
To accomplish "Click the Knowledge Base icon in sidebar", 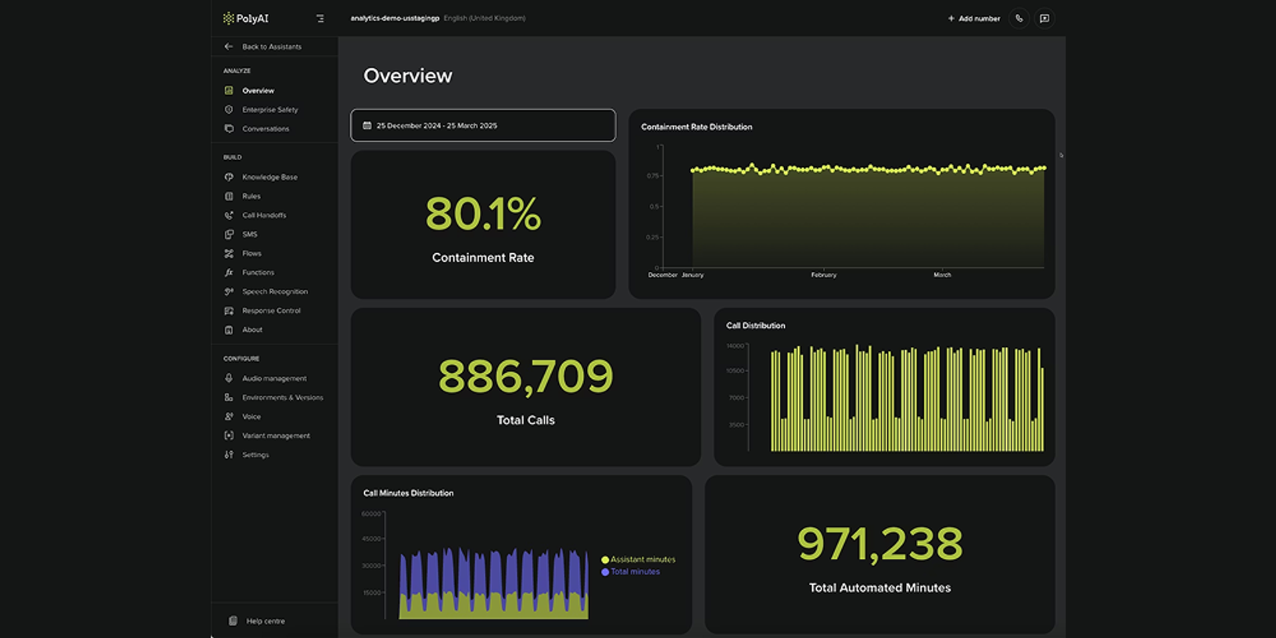I will 229,177.
